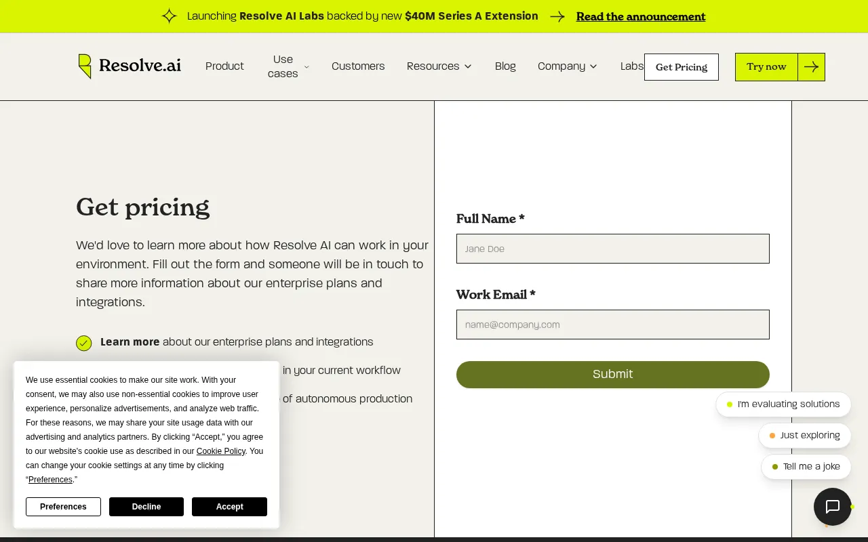This screenshot has height=542, width=868.
Task: Decline non-essential cookies
Action: pyautogui.click(x=146, y=507)
